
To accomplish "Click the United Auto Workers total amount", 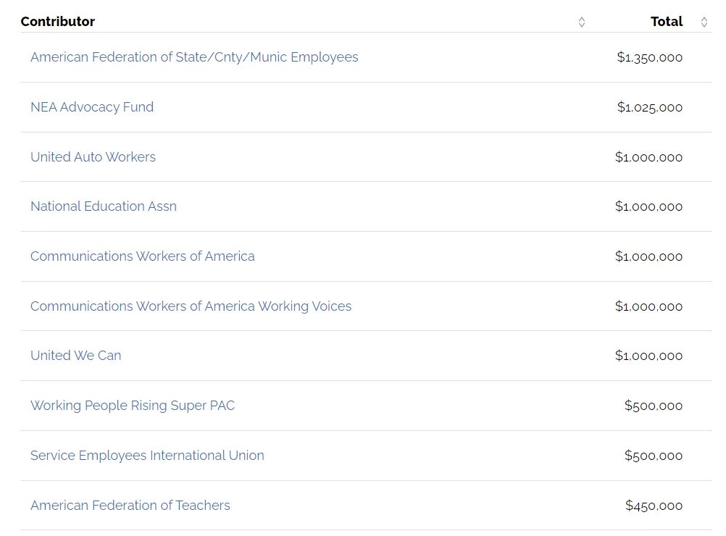I will [x=648, y=157].
